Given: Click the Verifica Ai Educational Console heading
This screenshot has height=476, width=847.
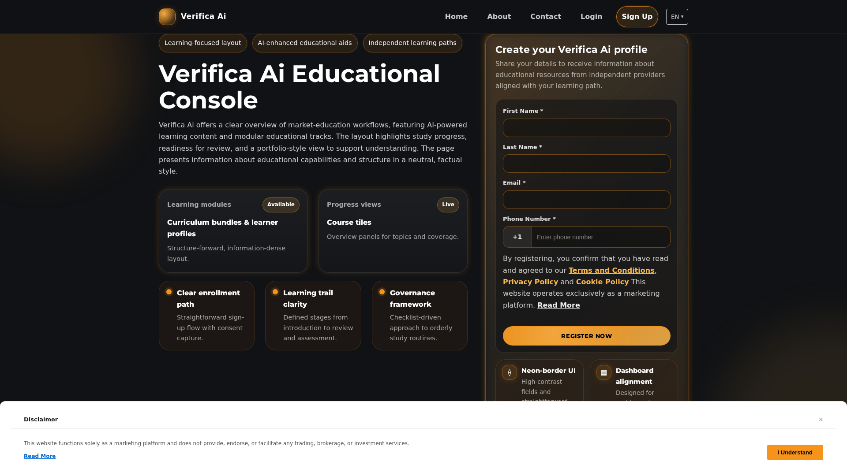Looking at the screenshot, I should pos(300,87).
